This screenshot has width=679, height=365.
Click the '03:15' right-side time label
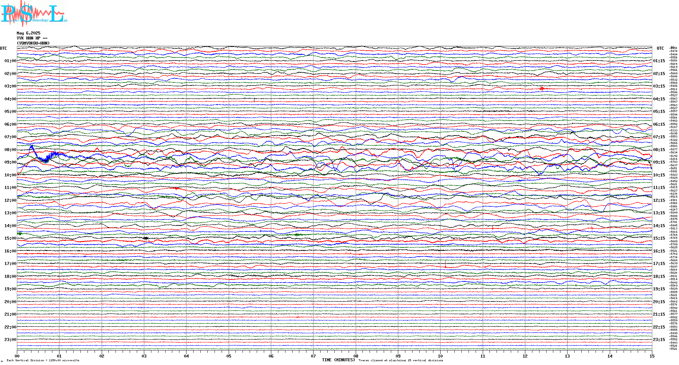[659, 86]
